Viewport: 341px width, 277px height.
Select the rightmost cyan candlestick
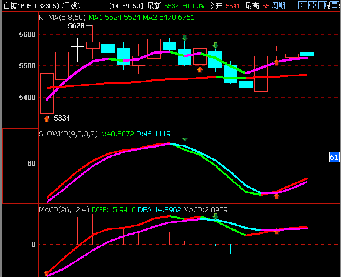pos(307,54)
